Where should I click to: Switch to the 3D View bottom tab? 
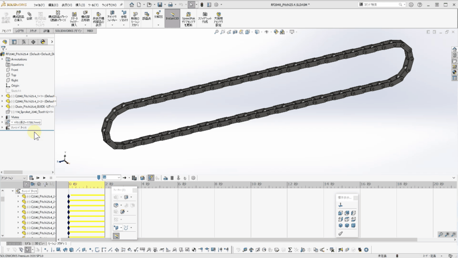point(40,243)
